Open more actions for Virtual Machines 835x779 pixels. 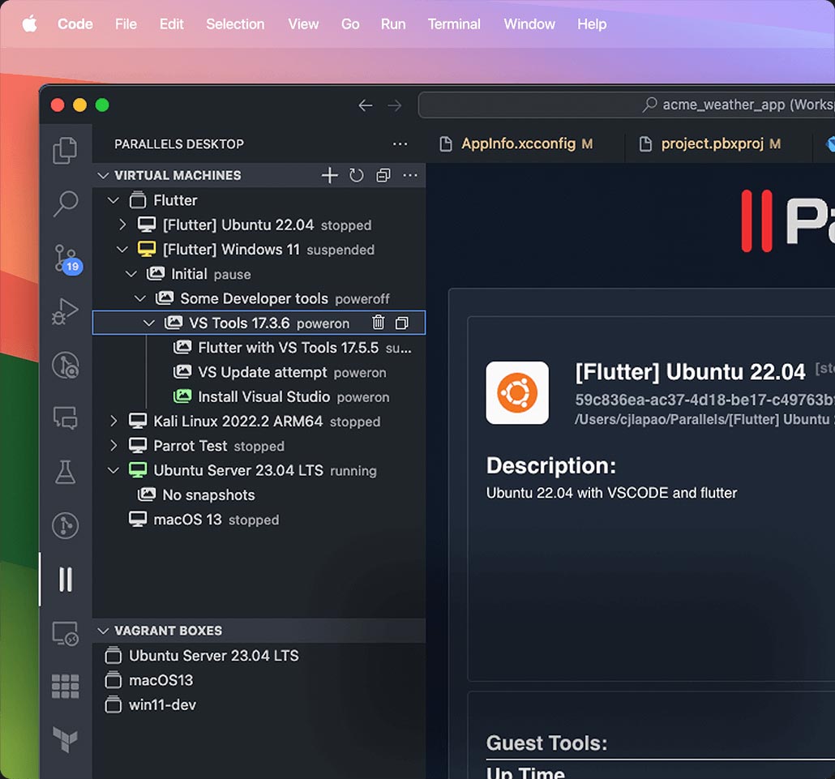(410, 175)
